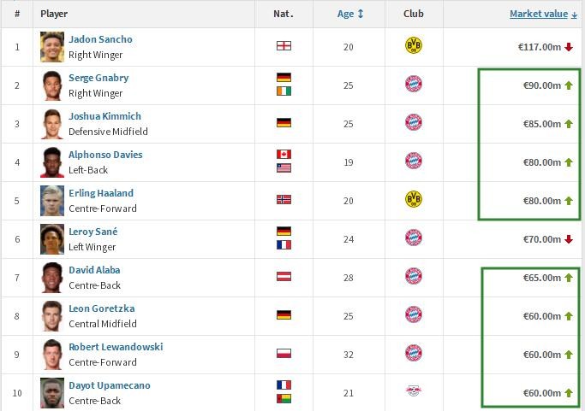The image size is (585, 411).
Task: Click the Club column header
Action: click(x=414, y=14)
